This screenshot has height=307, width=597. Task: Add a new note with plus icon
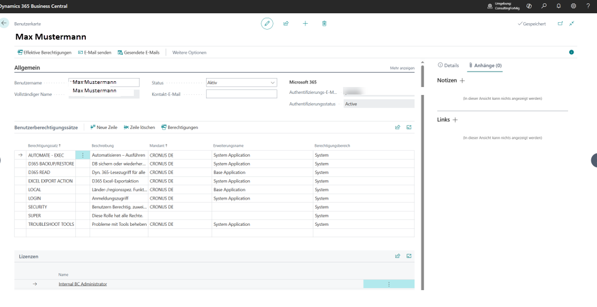pos(463,81)
